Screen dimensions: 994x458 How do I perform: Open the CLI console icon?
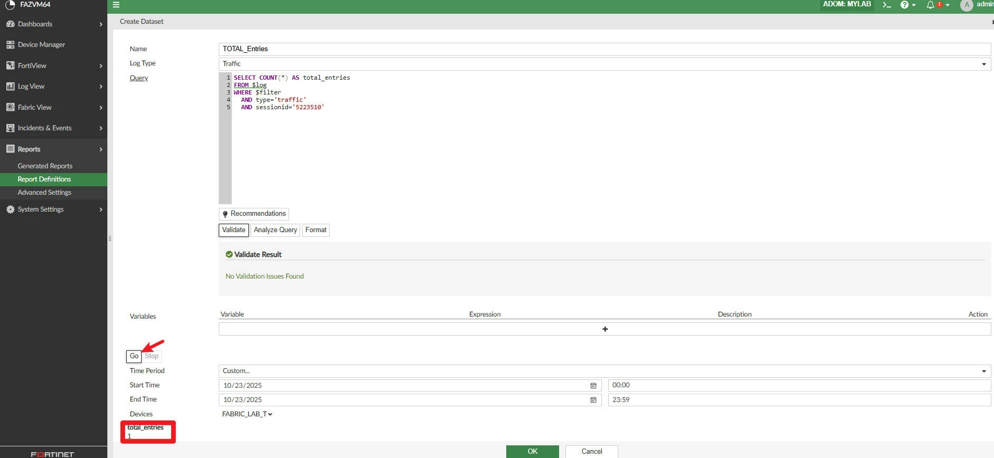point(887,5)
